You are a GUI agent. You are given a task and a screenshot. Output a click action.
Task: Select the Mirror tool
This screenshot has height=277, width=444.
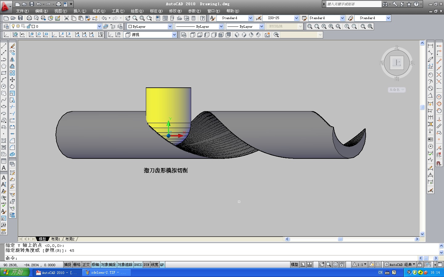tap(12, 59)
